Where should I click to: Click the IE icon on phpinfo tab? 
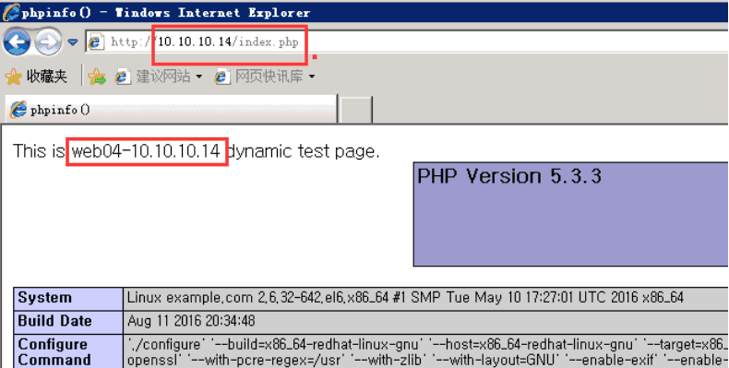click(18, 110)
